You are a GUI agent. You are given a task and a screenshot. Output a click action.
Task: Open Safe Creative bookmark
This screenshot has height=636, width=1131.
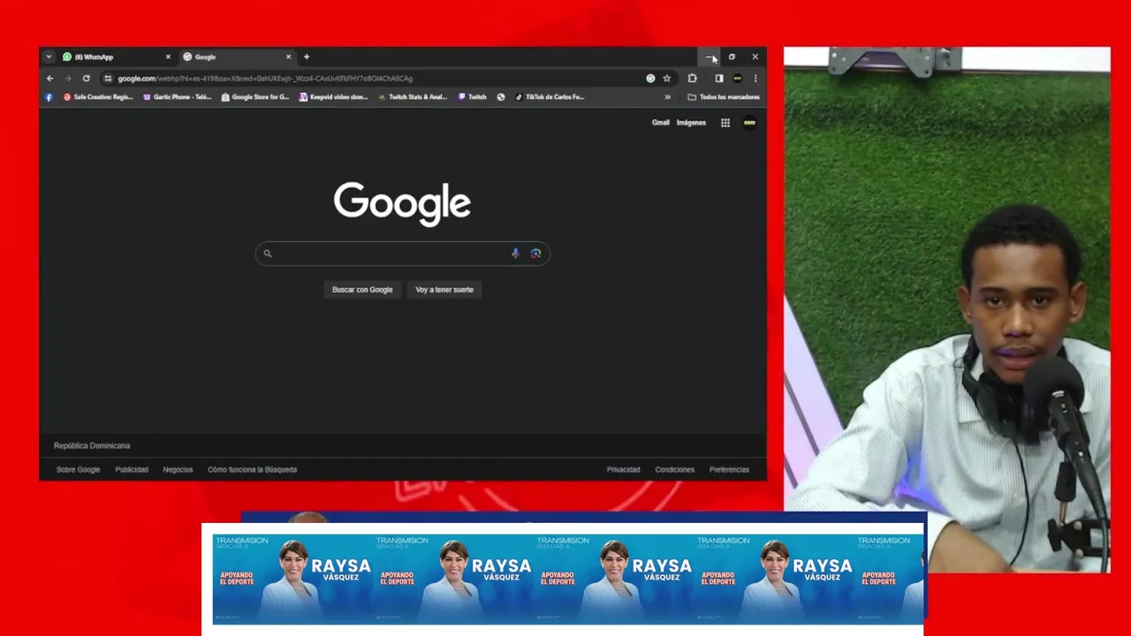tap(98, 97)
